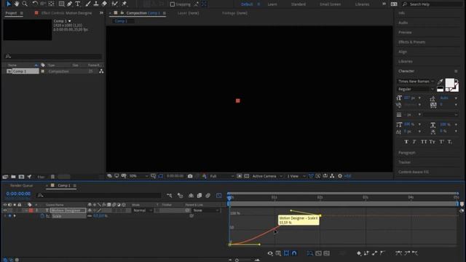Select the Clone Stamp tool
This screenshot has width=466, height=262.
pos(96,4)
